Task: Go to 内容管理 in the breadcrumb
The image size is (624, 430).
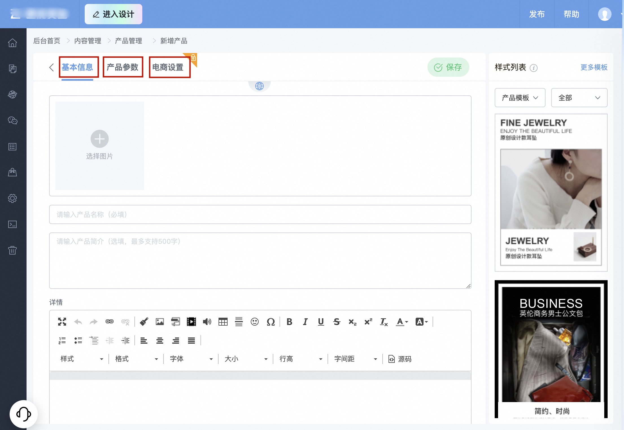Action: [x=88, y=41]
